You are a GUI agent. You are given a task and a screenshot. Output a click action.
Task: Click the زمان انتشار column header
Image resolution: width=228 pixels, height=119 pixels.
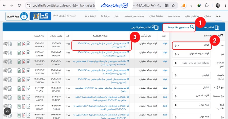pos(39,36)
